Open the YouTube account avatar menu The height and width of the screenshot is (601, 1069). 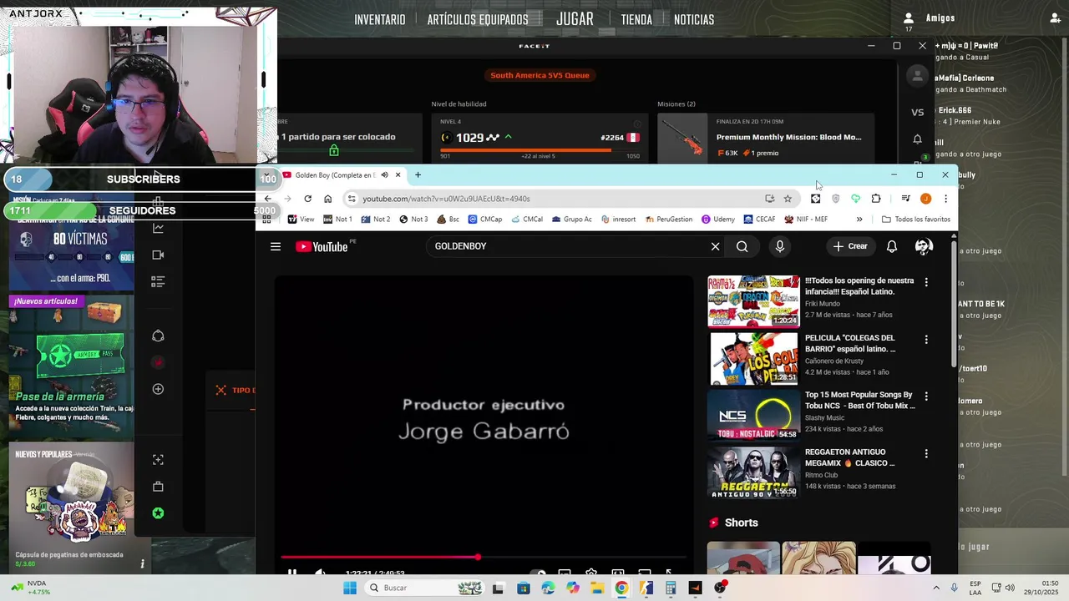(924, 246)
